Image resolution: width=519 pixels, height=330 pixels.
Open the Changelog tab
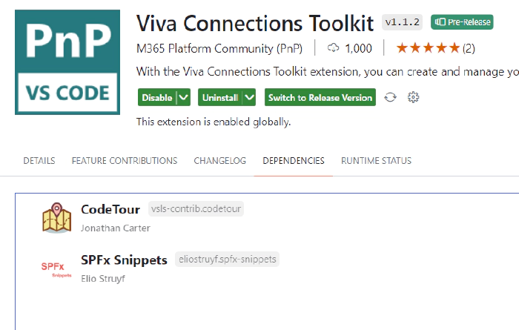pos(219,161)
